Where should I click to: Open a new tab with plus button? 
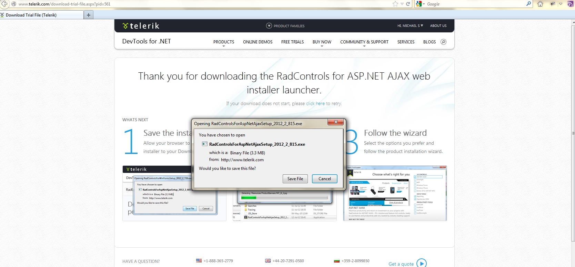click(89, 15)
